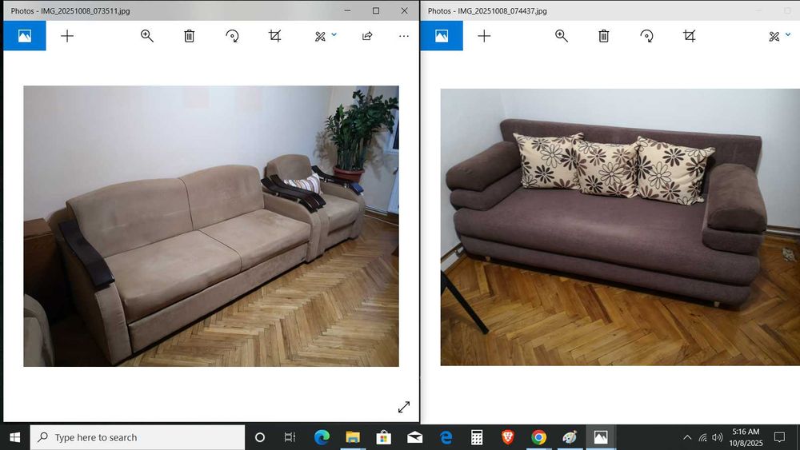
Task: Launch Google Chrome from the taskbar
Action: 538,437
